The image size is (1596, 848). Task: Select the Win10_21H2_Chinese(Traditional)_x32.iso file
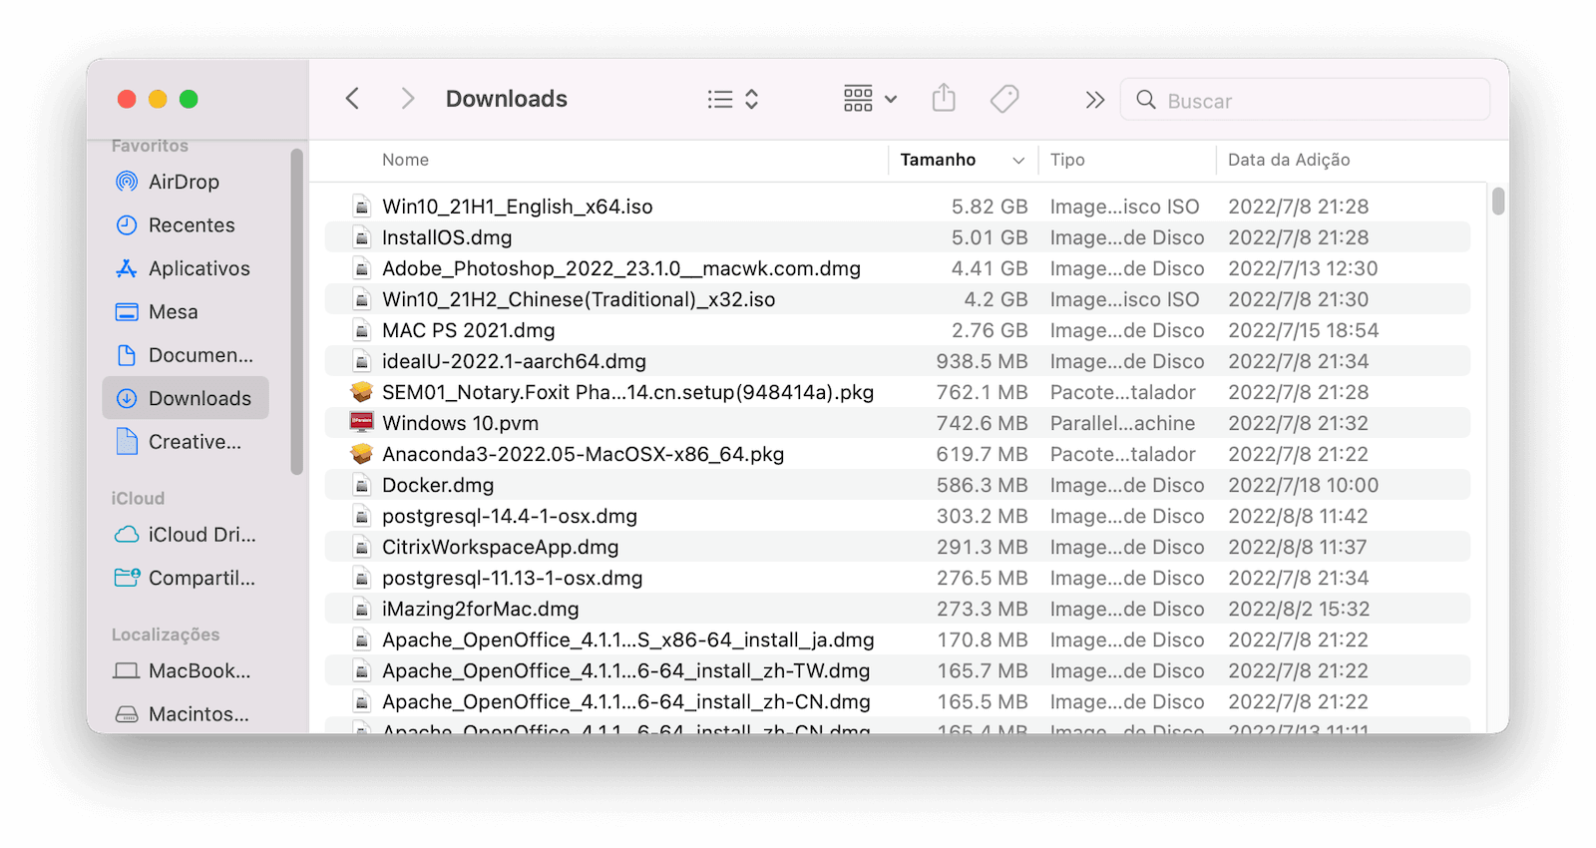897,299
